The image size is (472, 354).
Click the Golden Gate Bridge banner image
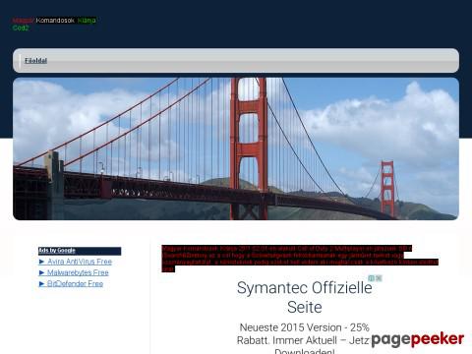pyautogui.click(x=236, y=148)
